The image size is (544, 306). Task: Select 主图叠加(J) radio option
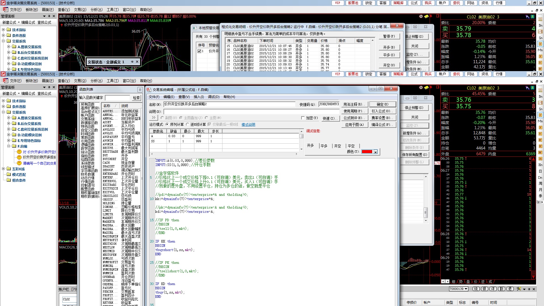click(181, 118)
